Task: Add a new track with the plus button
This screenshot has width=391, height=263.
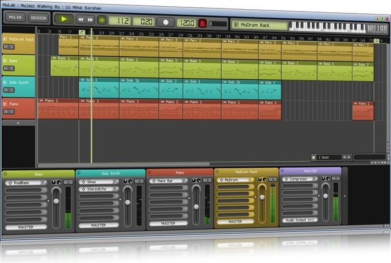Action: (x=18, y=123)
